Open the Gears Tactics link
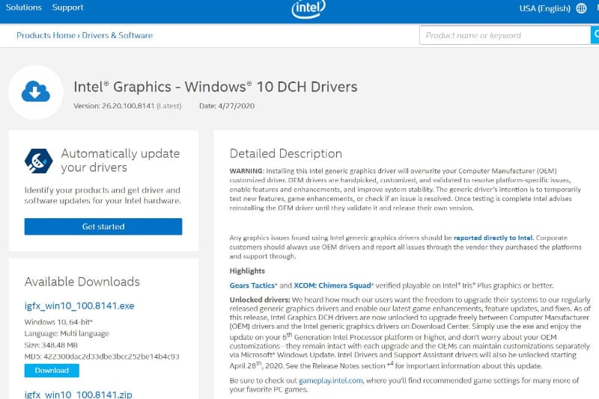The height and width of the screenshot is (399, 599). pos(252,285)
